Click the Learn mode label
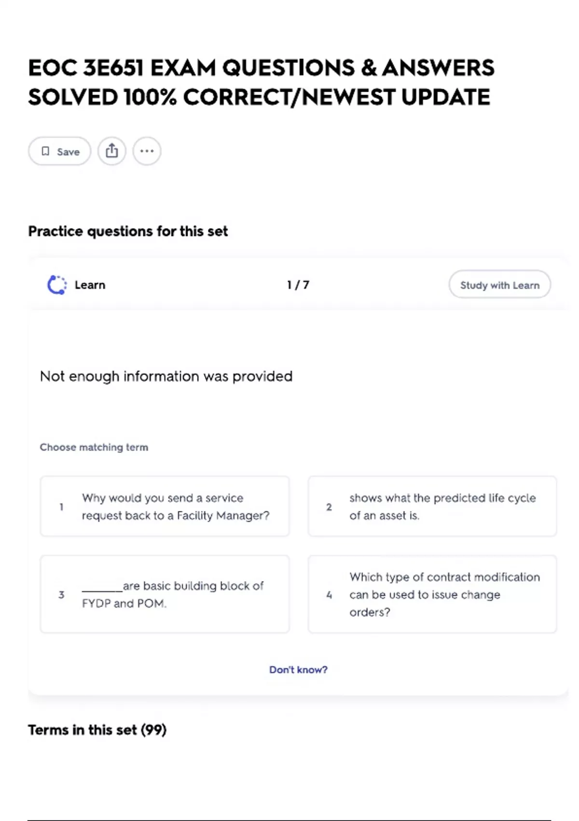579x821 pixels. (x=90, y=285)
